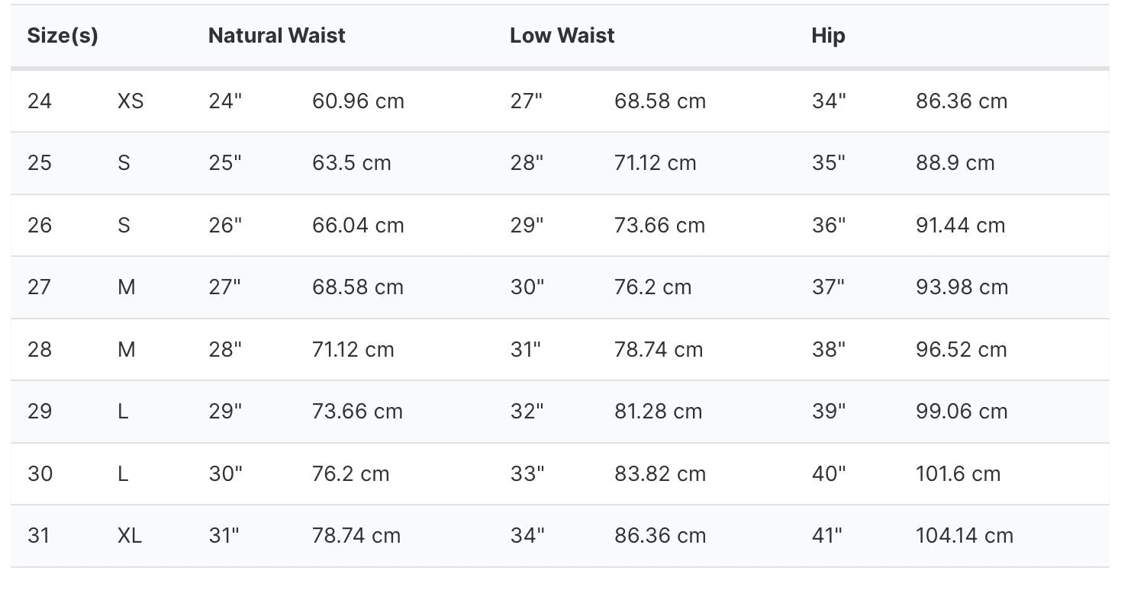Click the 93.98 cm hip value
The width and height of the screenshot is (1134, 593).
coord(962,287)
